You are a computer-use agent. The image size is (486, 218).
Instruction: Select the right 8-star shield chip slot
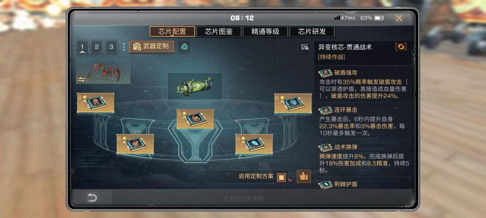293,103
